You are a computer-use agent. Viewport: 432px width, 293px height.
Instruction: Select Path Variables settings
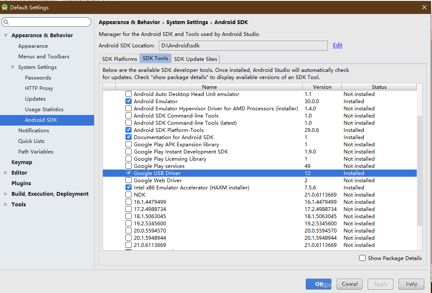tap(36, 152)
